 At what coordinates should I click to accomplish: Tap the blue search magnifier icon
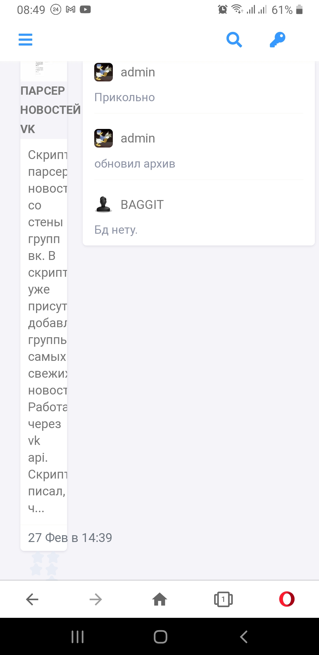(234, 40)
